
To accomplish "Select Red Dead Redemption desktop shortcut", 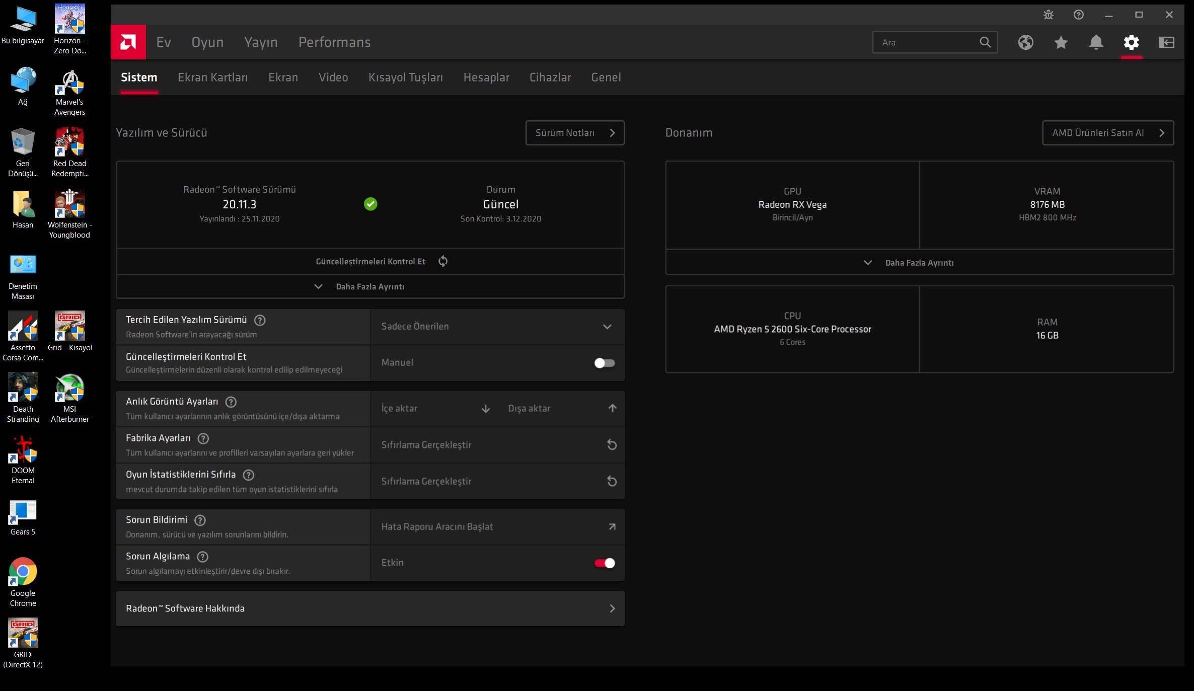I will click(70, 152).
